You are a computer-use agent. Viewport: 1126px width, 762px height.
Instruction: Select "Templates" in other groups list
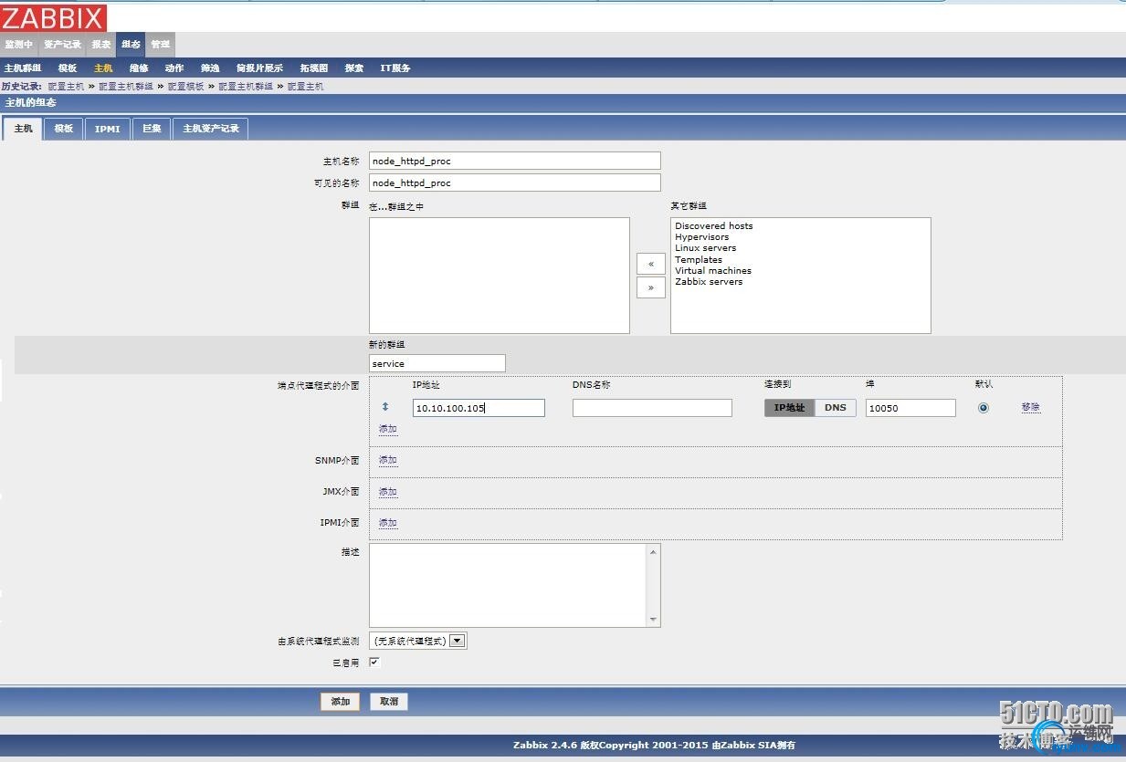point(699,259)
